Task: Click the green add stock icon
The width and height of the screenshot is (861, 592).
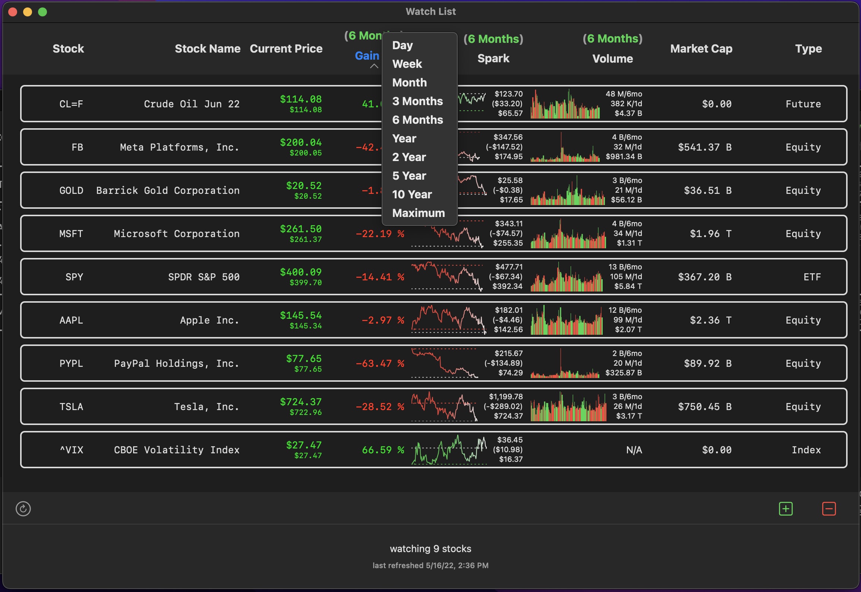Action: click(786, 508)
